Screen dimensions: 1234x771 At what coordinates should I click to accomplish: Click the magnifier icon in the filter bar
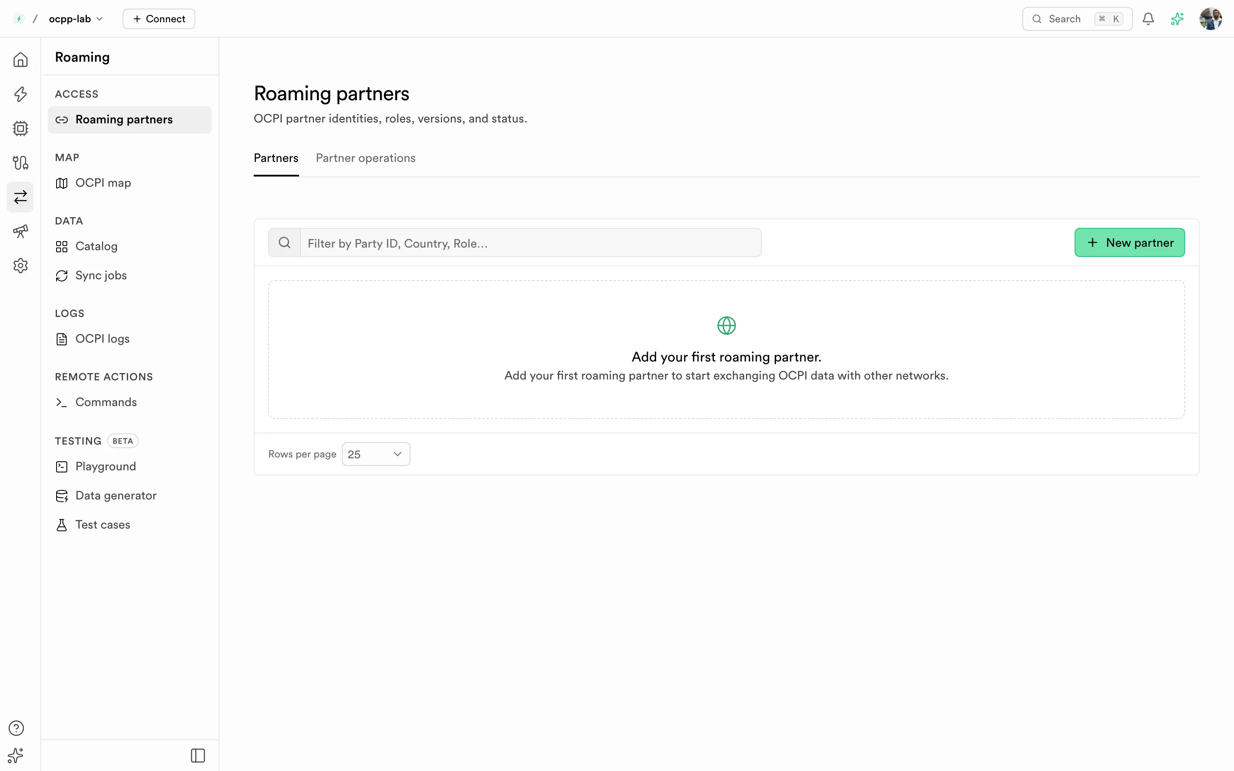pyautogui.click(x=285, y=243)
